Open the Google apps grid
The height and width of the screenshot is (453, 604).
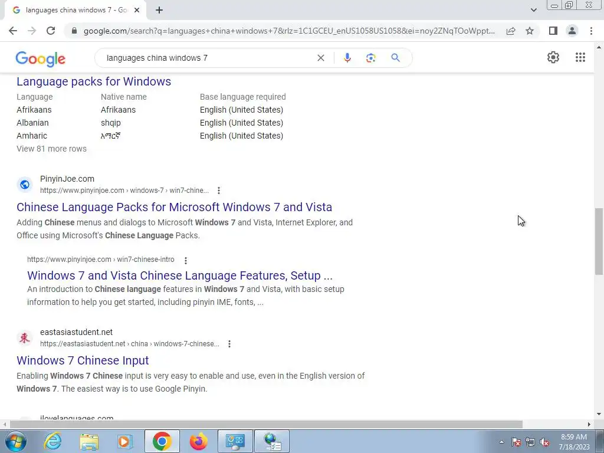coord(580,57)
